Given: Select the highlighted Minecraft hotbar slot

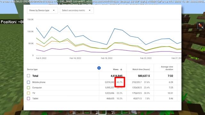Looking at the screenshot, I should 102,112.
